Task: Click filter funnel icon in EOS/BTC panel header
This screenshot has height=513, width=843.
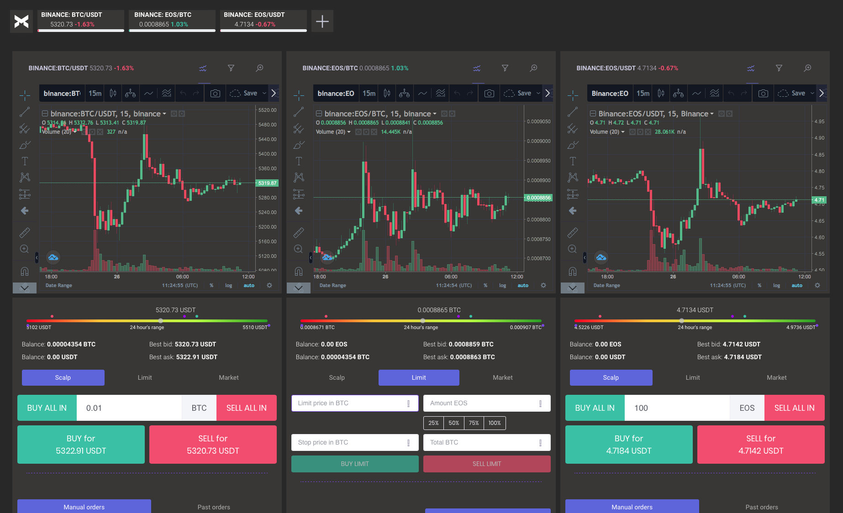Action: click(x=505, y=68)
